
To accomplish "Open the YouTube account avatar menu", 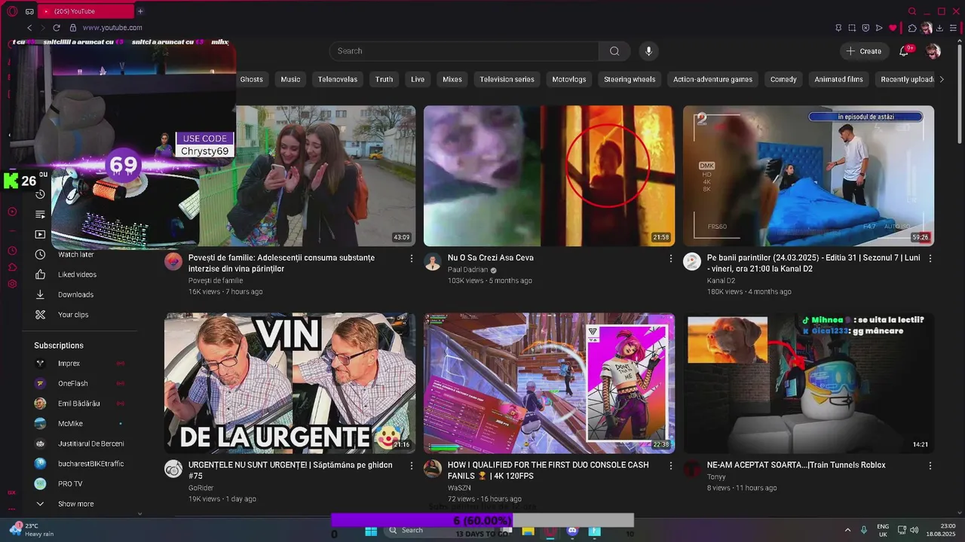I will click(933, 51).
